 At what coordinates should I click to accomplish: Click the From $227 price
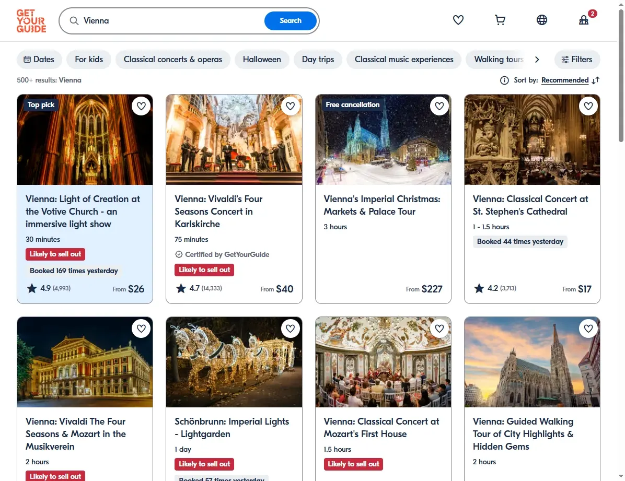tap(424, 289)
